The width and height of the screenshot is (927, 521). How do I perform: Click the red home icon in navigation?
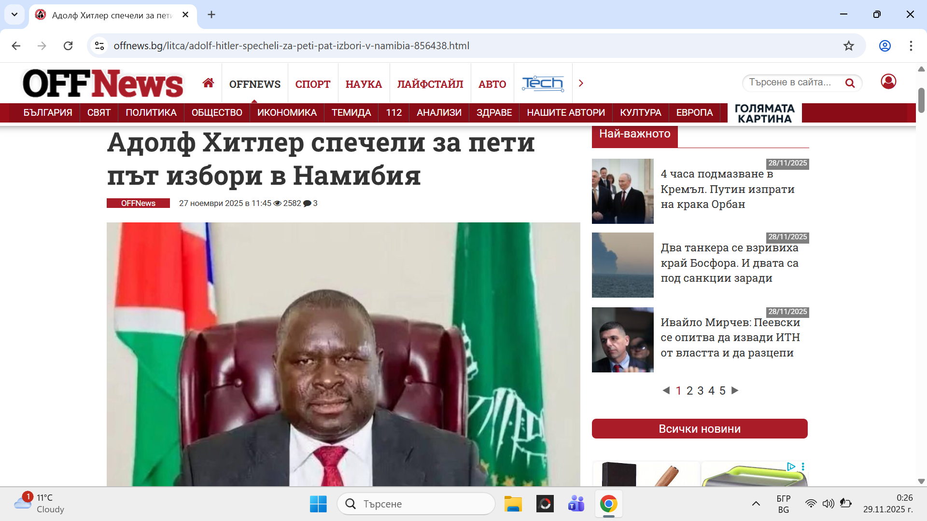(x=208, y=83)
